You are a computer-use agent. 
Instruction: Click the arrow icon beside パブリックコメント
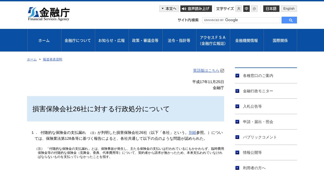[237, 137]
